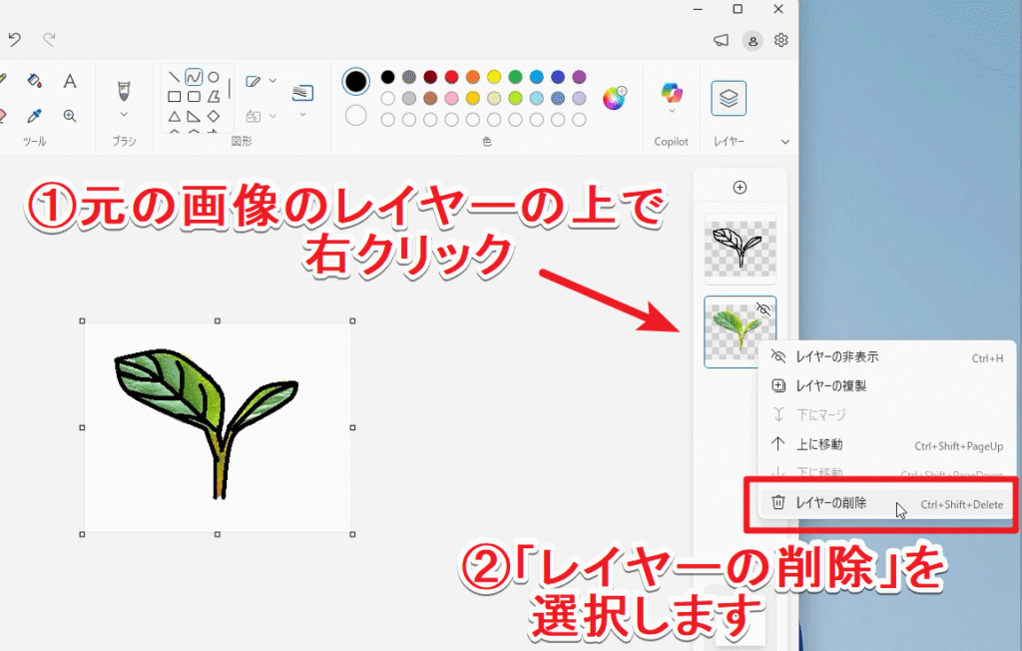Image resolution: width=1022 pixels, height=651 pixels.
Task: Expand the Copilot dropdown arrow
Action: coord(672,111)
